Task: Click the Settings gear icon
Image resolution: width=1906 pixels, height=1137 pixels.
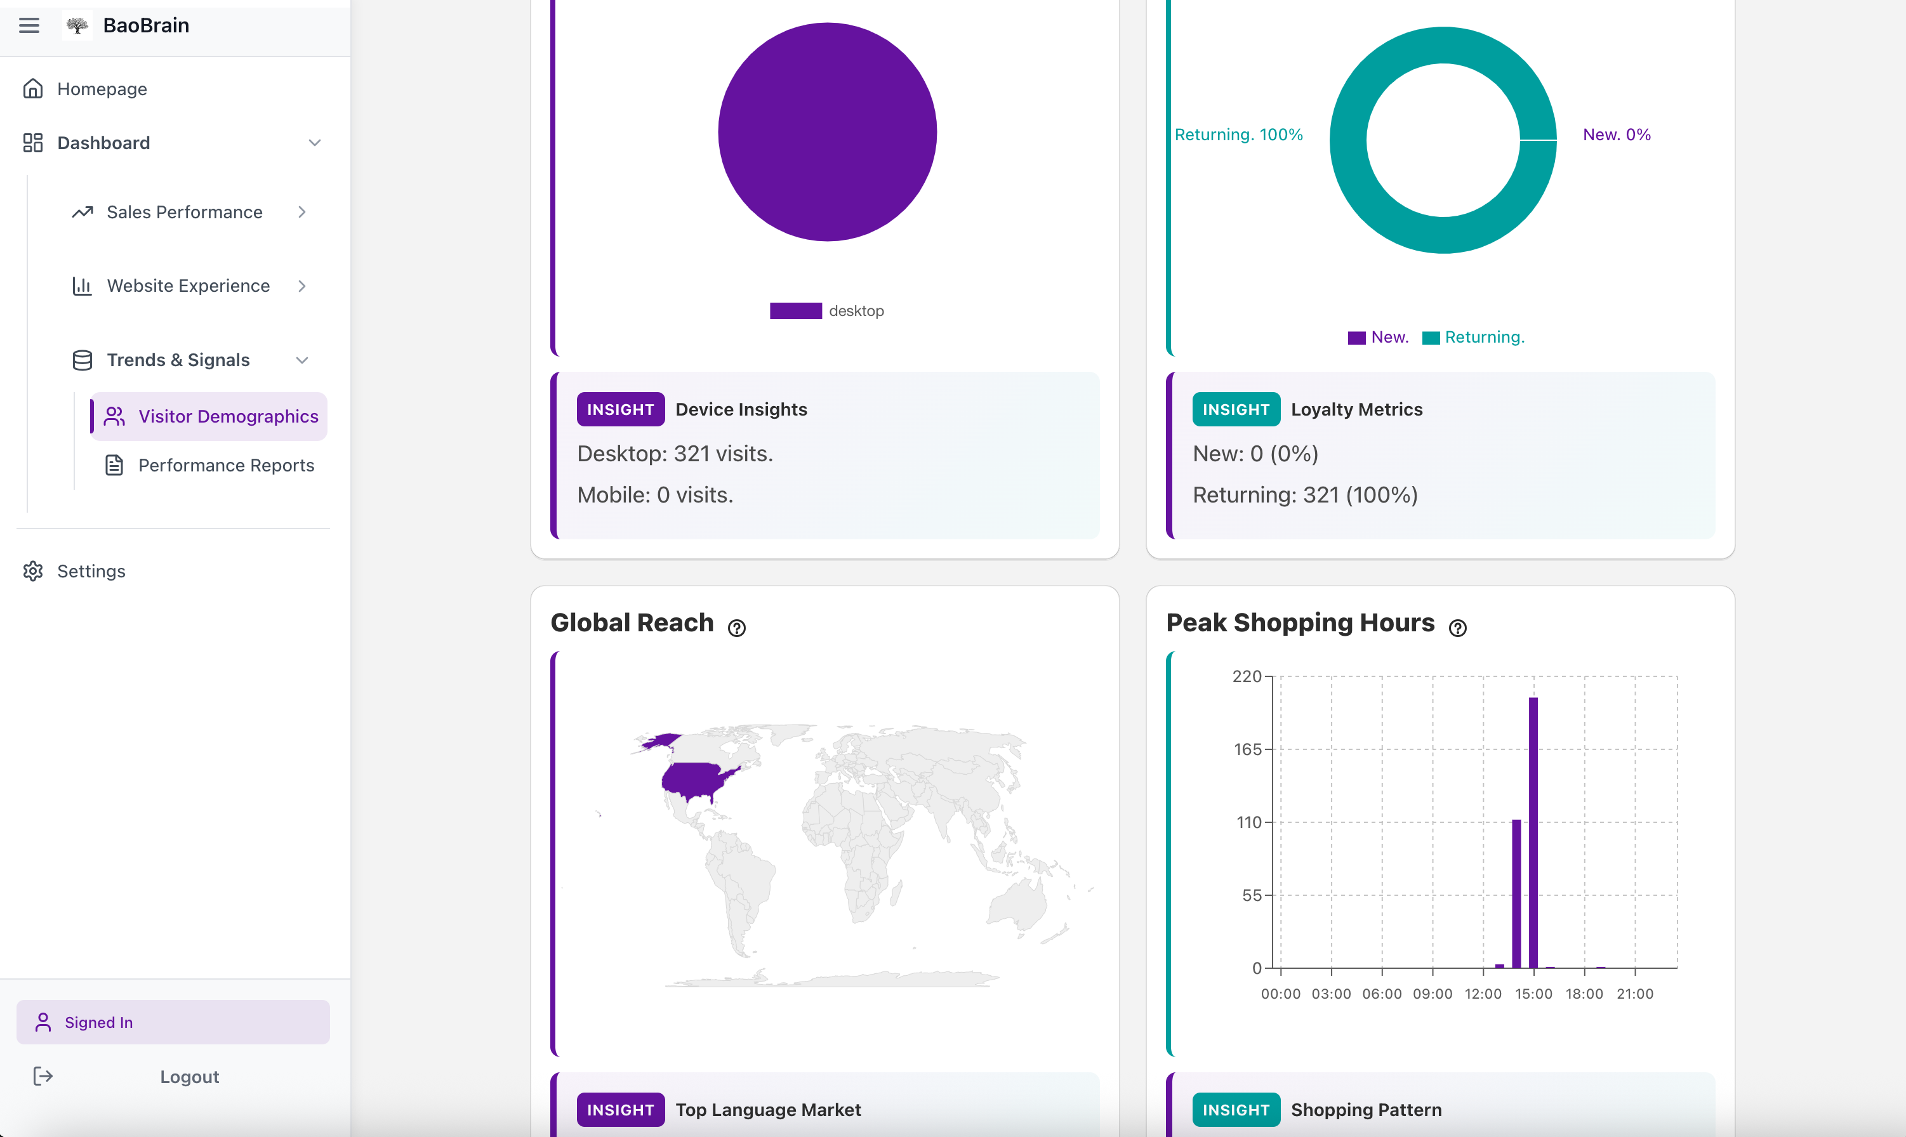Action: (32, 571)
